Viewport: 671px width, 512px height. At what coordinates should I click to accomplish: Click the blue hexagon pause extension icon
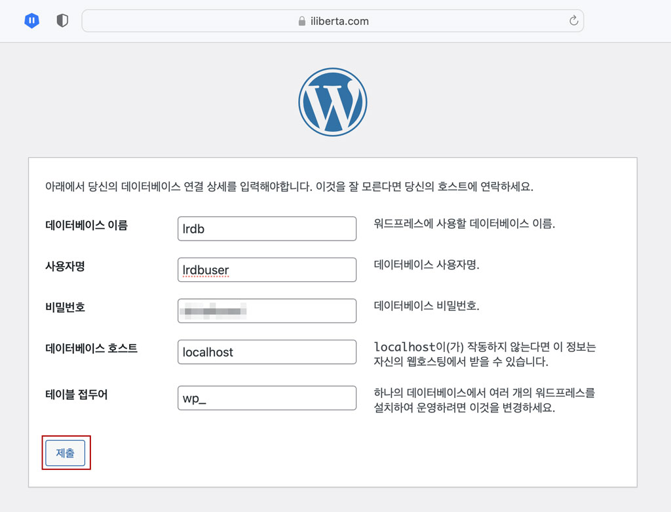click(31, 20)
